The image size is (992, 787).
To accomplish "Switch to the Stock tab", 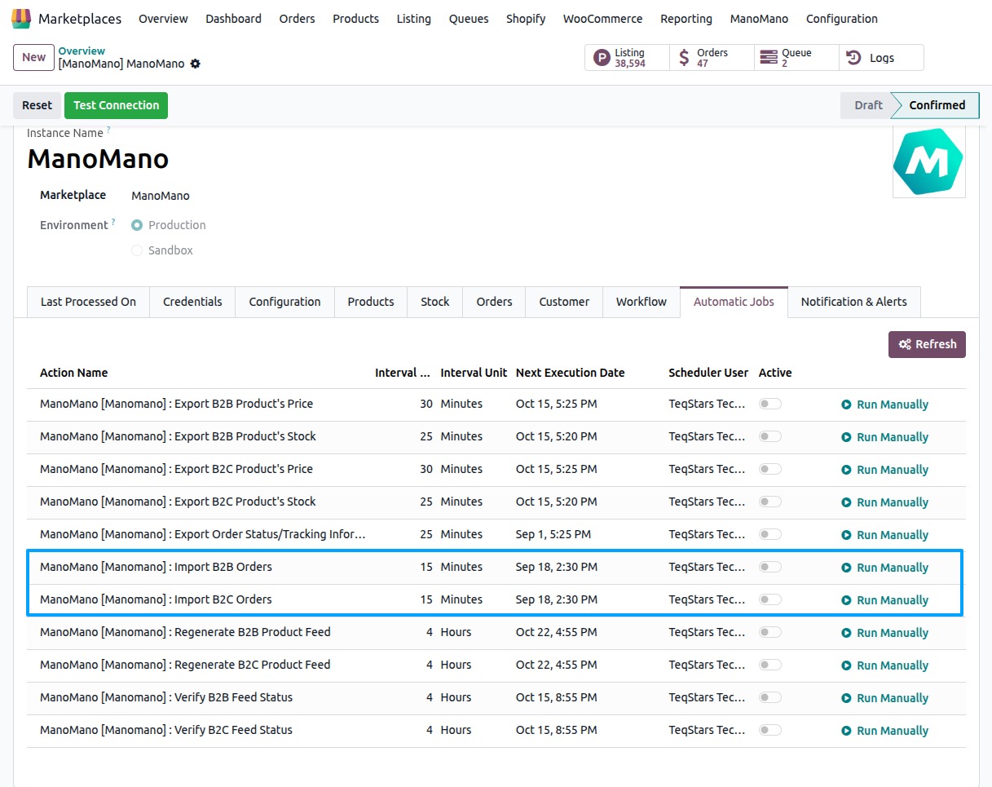I will (x=435, y=302).
